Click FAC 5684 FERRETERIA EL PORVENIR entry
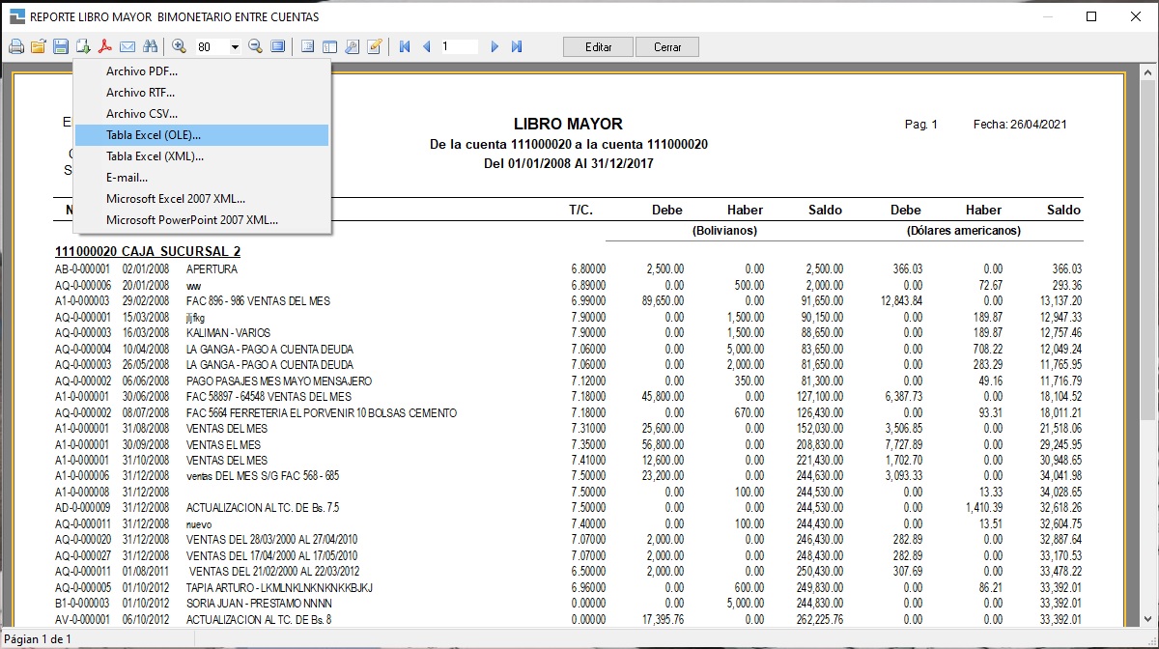1159x649 pixels. [x=321, y=413]
